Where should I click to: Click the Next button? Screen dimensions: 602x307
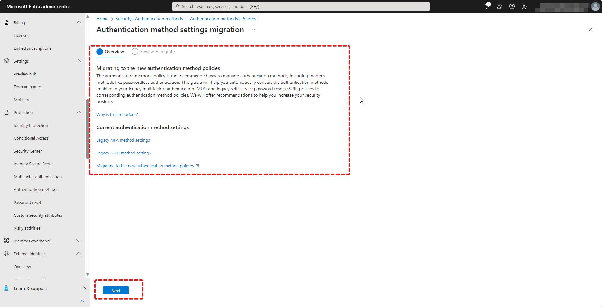coord(116,291)
